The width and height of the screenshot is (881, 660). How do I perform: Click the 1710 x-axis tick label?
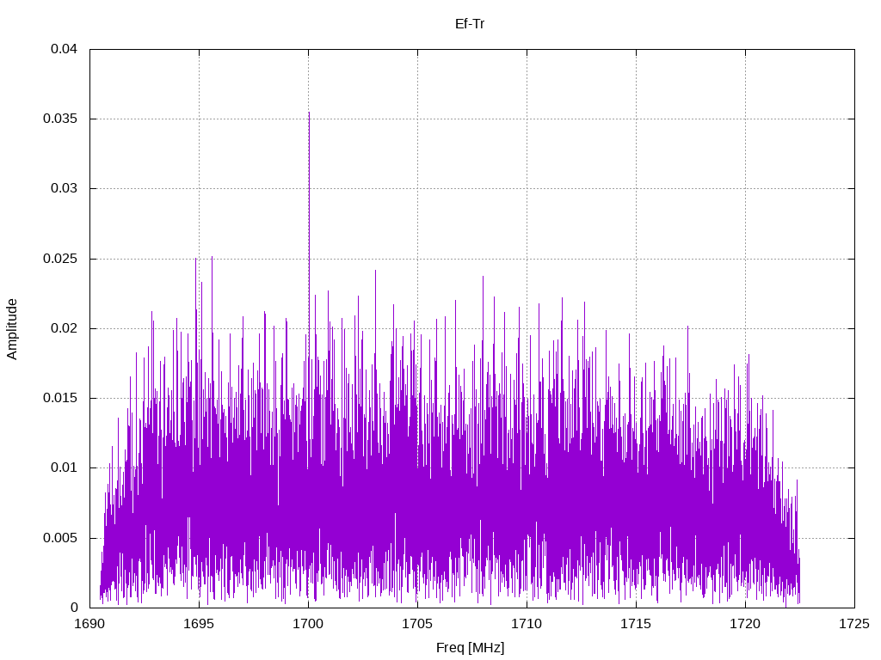[x=527, y=624]
